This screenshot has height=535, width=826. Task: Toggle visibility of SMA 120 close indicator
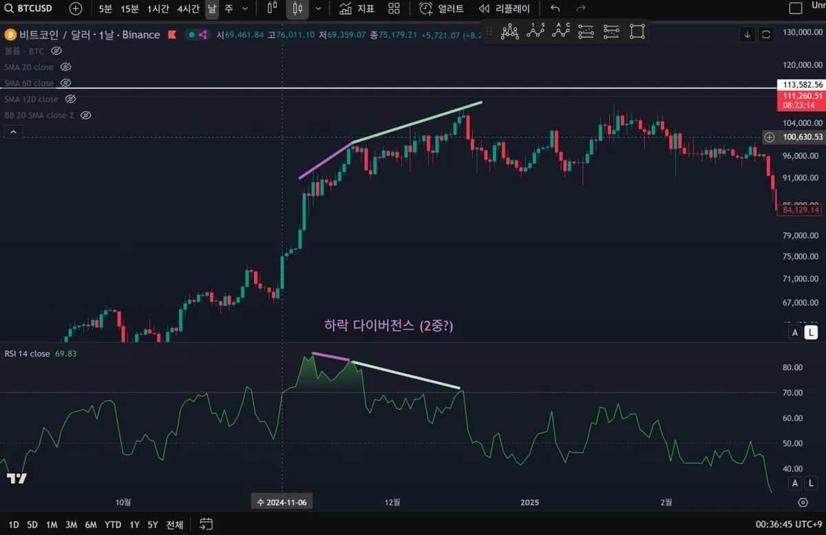pos(70,99)
